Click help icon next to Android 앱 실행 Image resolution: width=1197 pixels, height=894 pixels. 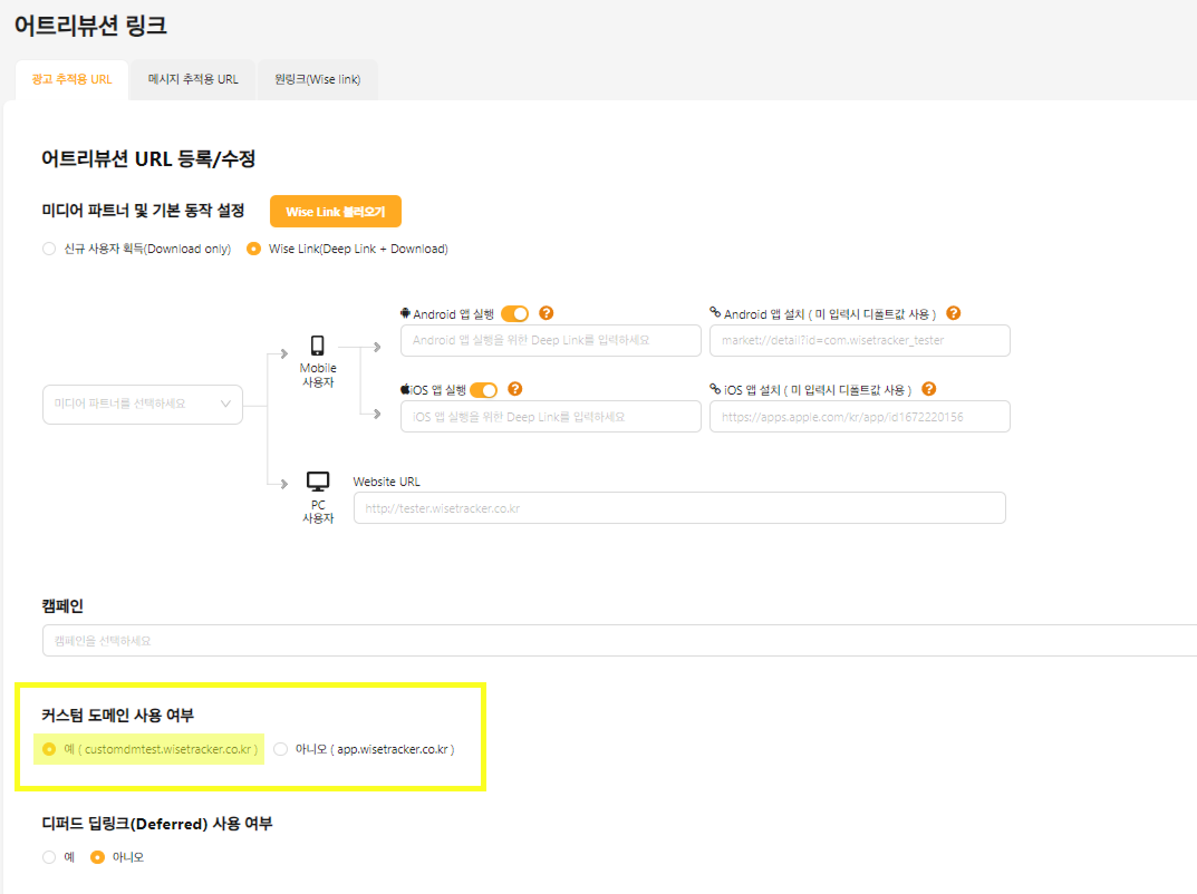click(x=546, y=313)
